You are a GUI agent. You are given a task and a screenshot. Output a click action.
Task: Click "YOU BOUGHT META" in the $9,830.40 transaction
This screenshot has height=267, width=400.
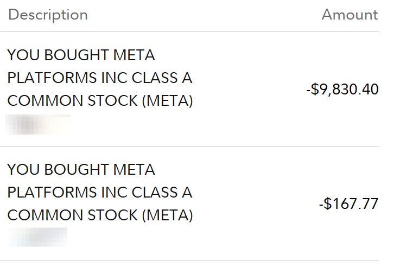[81, 55]
